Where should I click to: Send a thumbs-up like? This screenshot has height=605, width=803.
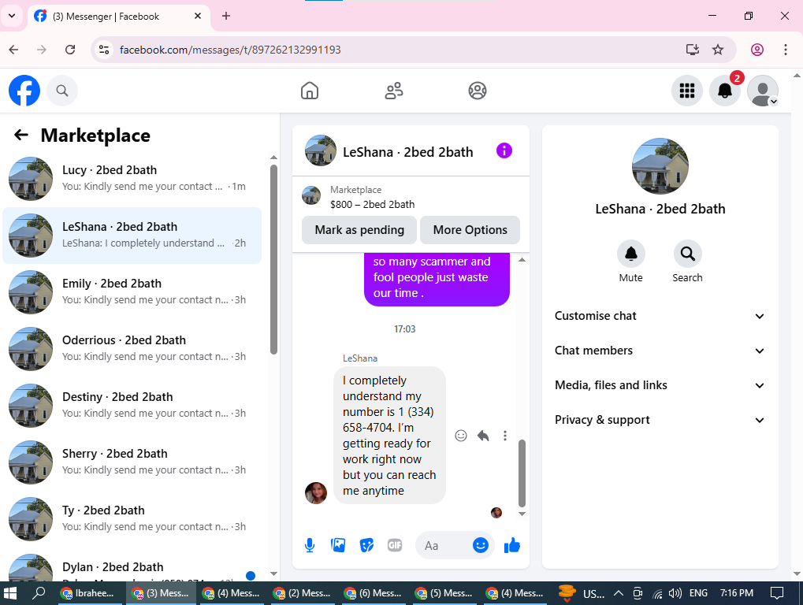(x=511, y=546)
